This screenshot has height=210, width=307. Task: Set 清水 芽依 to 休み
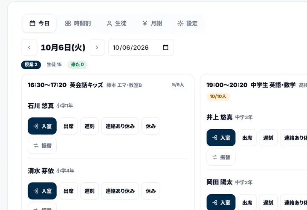[151, 191]
